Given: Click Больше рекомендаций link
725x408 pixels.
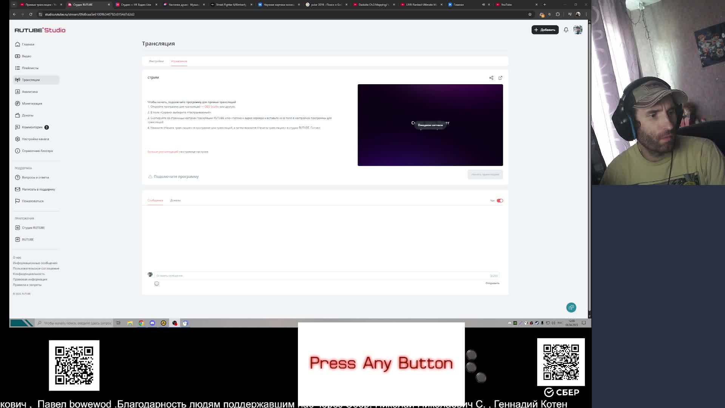Looking at the screenshot, I should [163, 152].
